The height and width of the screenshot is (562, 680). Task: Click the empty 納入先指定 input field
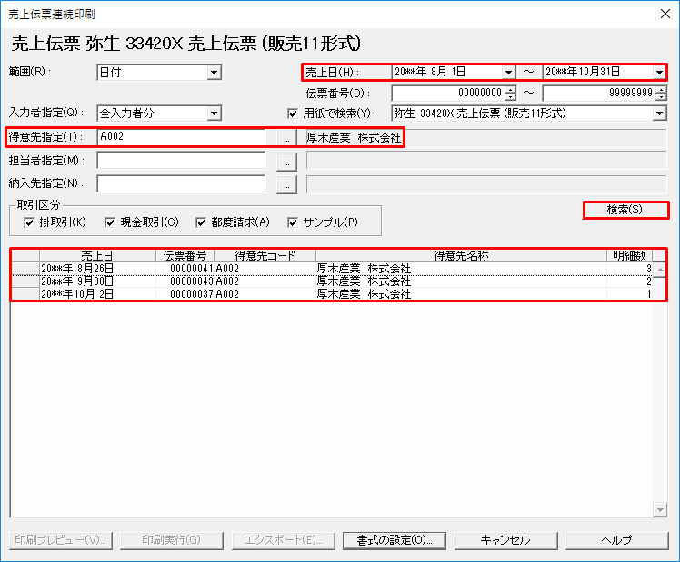click(181, 183)
